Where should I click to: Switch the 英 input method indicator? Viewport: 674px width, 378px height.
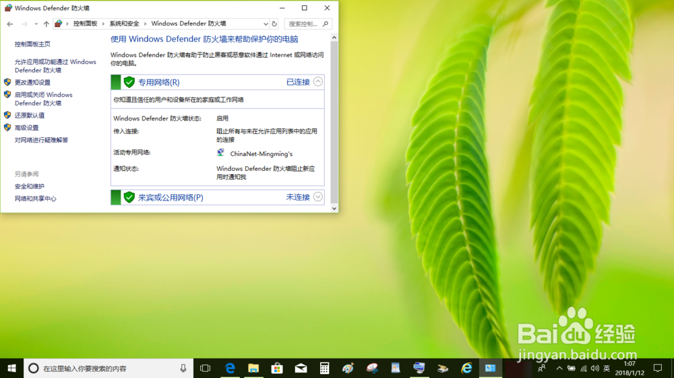click(x=607, y=368)
